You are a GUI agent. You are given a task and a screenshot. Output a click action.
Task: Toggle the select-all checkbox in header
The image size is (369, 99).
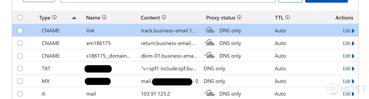coord(20,18)
